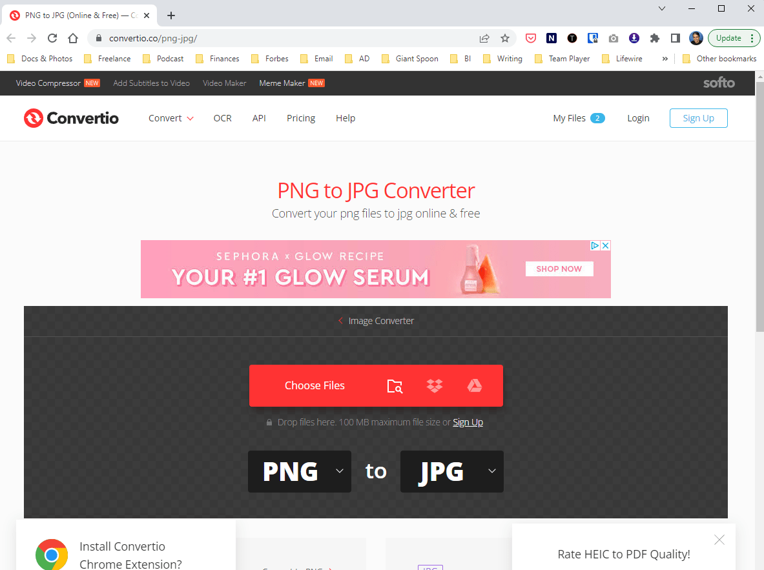This screenshot has height=570, width=764.
Task: Close the PNG to JPG tab
Action: (147, 15)
